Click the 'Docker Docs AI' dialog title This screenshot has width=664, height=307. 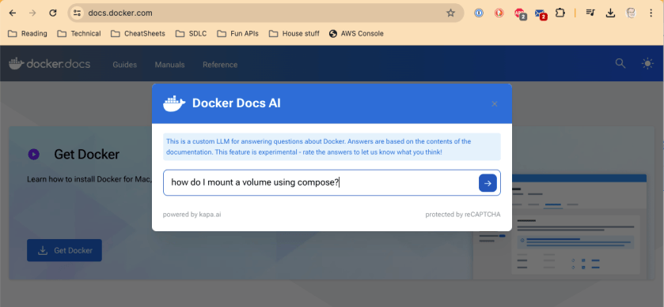237,103
